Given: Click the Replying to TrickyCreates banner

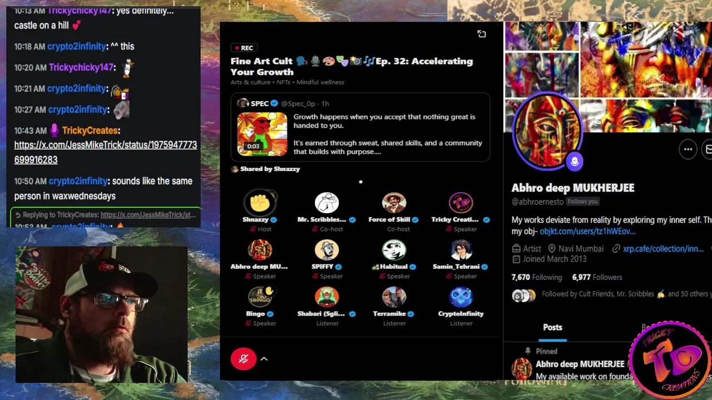Looking at the screenshot, I should [106, 214].
